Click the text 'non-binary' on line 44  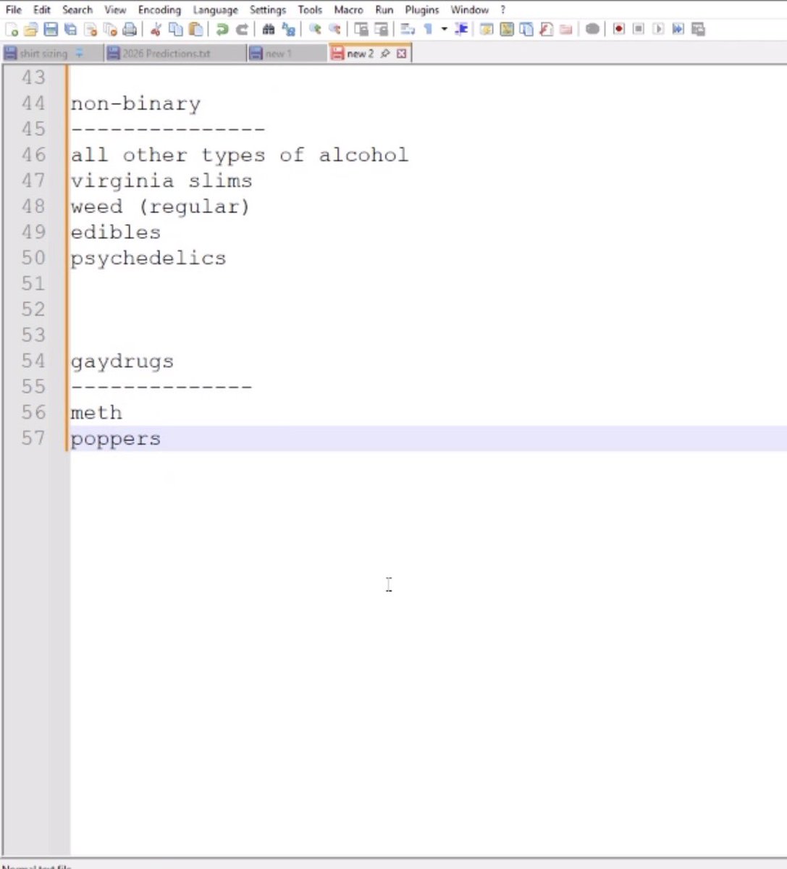[x=135, y=104]
